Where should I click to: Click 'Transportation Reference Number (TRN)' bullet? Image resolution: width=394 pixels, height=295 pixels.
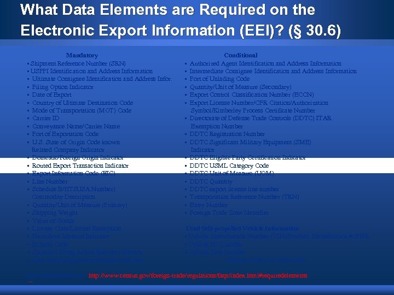point(244,197)
